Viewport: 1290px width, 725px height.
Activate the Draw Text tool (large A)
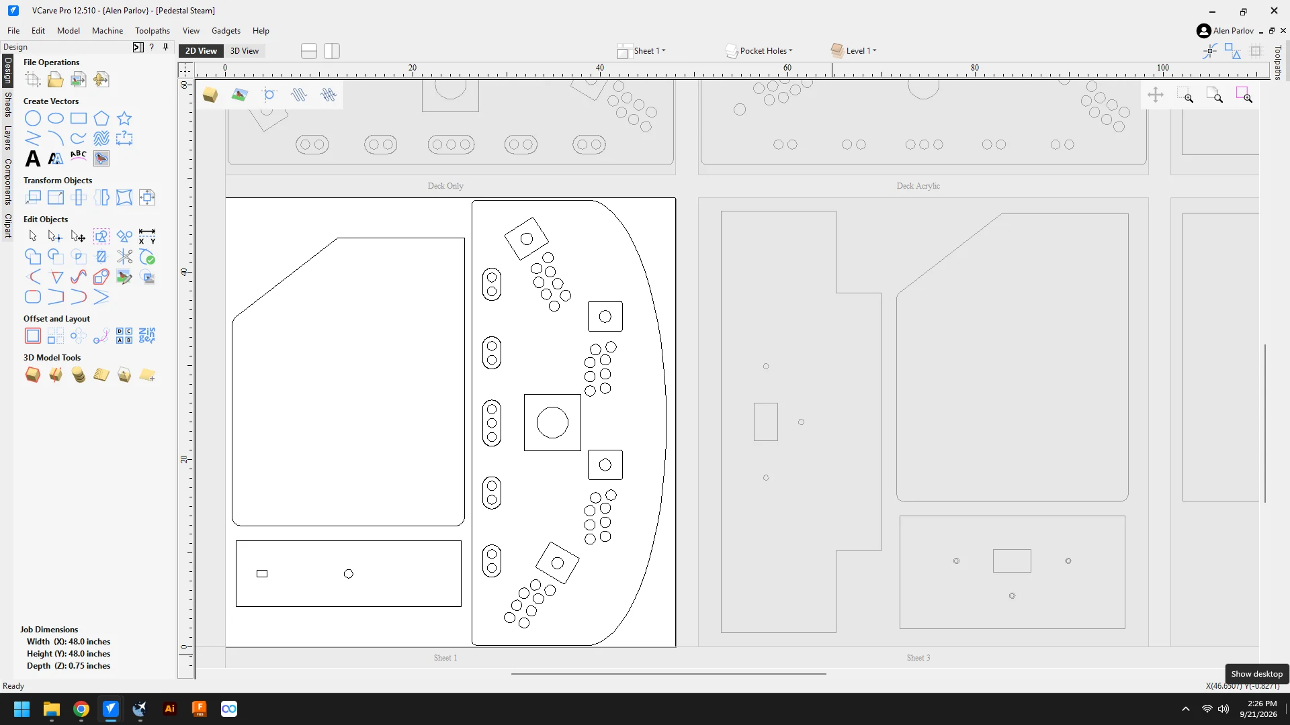33,158
